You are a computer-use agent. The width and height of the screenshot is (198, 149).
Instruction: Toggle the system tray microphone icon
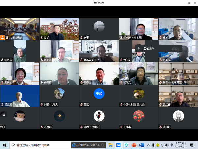coord(153,145)
